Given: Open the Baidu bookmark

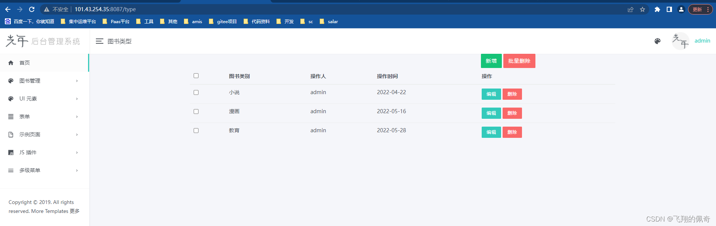Looking at the screenshot, I should [29, 22].
